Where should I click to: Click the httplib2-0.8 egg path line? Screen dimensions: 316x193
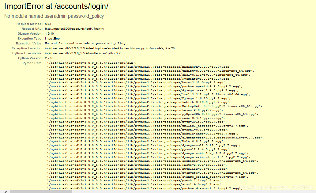137,169
